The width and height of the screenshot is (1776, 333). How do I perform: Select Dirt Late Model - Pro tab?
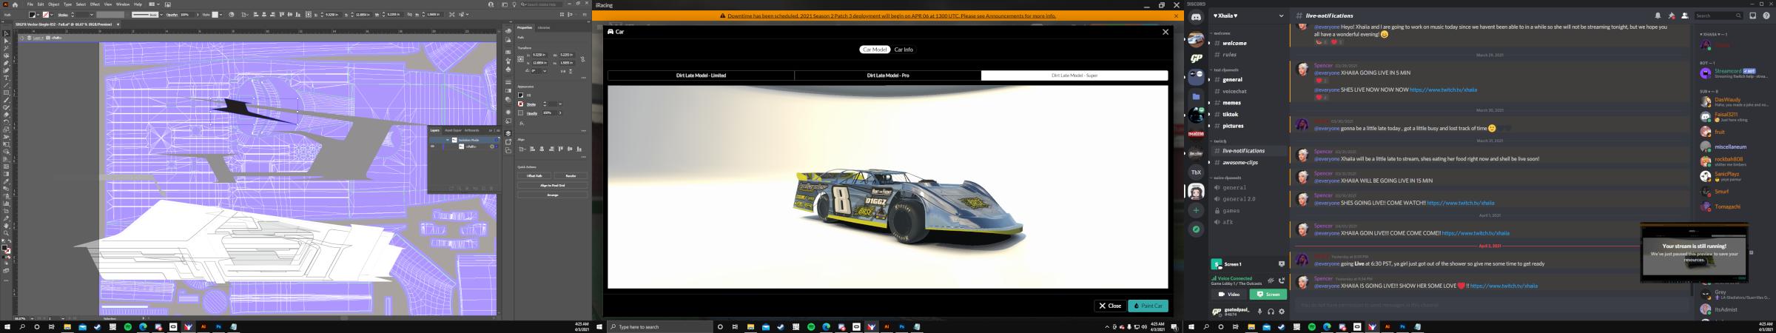(x=887, y=75)
